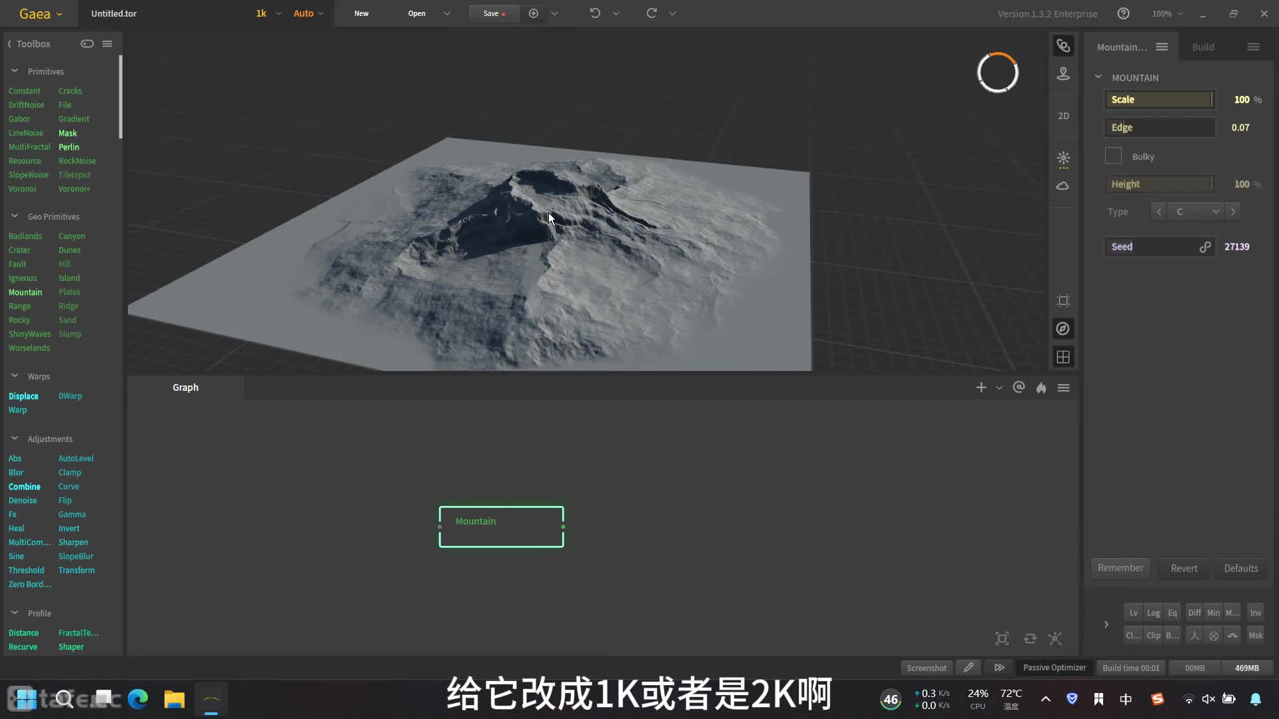This screenshot has width=1279, height=719.
Task: Open the Gaea main menu dropdown
Action: [41, 13]
